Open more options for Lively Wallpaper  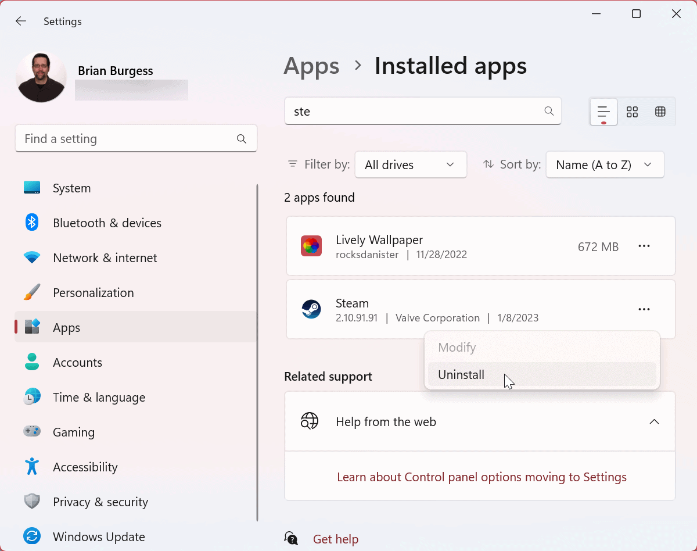[644, 246]
